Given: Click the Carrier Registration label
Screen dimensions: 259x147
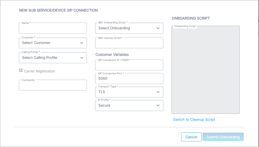Looking at the screenshot, I should (39, 71).
